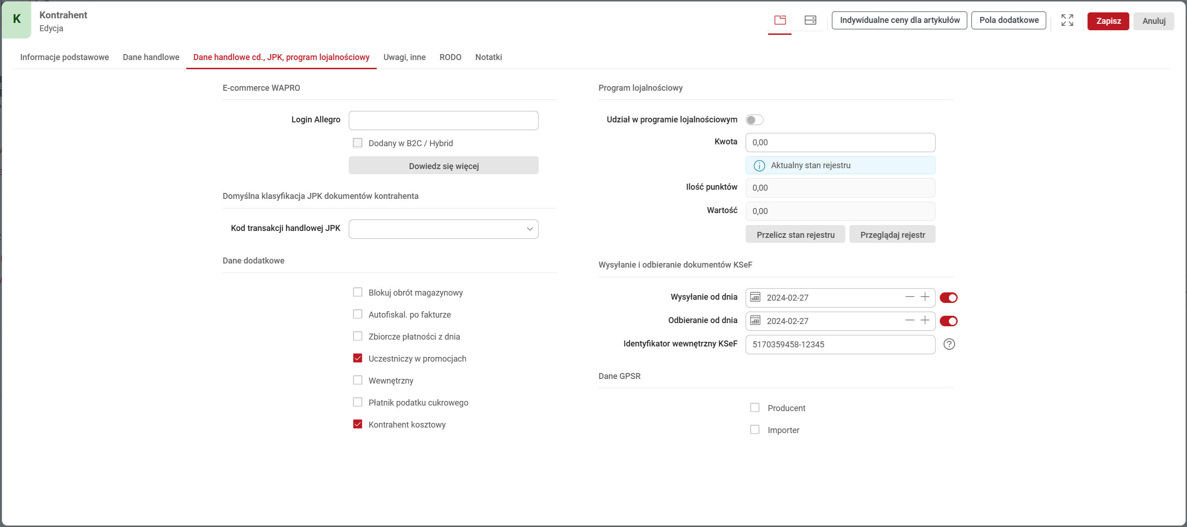Viewport: 1187px width, 527px height.
Task: Click into the Login Allegro field
Action: tap(443, 121)
